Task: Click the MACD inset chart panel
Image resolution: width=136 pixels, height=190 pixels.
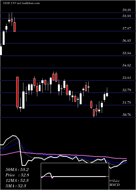Action: pyautogui.click(x=75, y=176)
